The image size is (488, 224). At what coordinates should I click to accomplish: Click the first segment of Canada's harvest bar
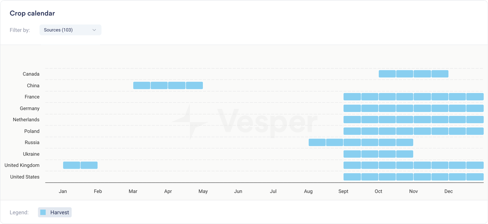(x=387, y=74)
